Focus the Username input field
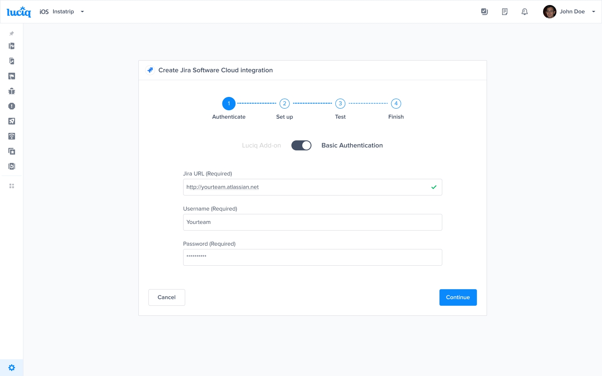 312,222
